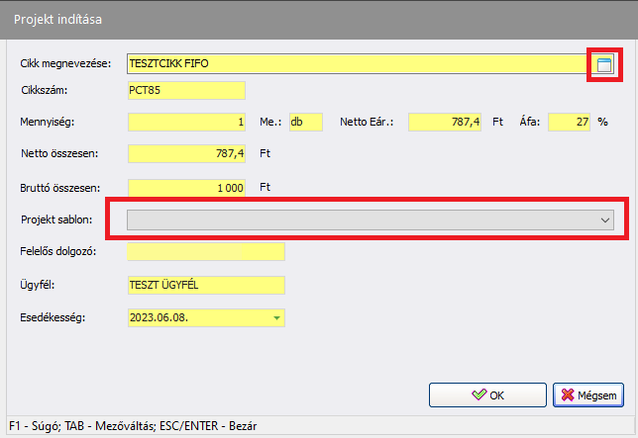Click the Bruttó összesen field showing 1 000
Image resolution: width=638 pixels, height=438 pixels.
tap(185, 187)
